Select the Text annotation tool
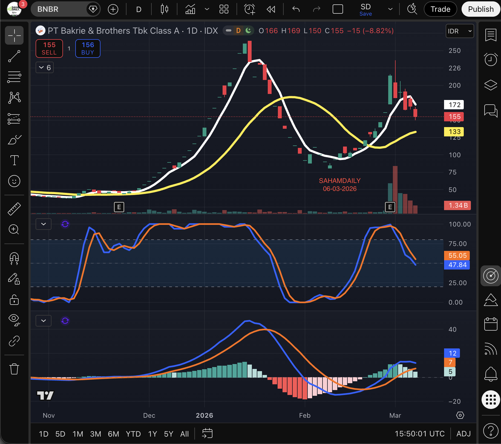This screenshot has height=444, width=501. 14,160
